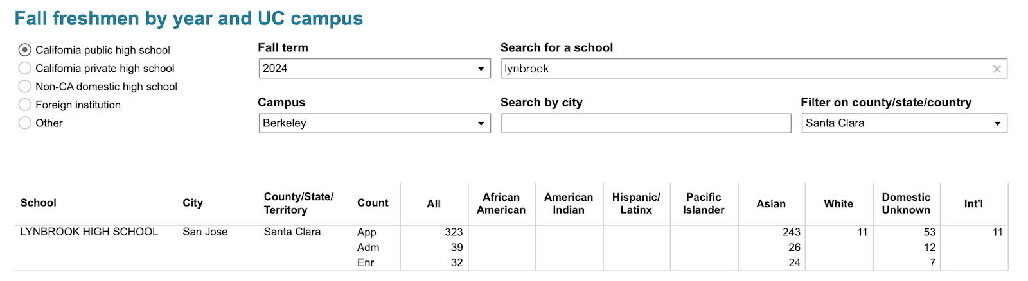
Task: Choose the Other institution type
Action: click(25, 123)
